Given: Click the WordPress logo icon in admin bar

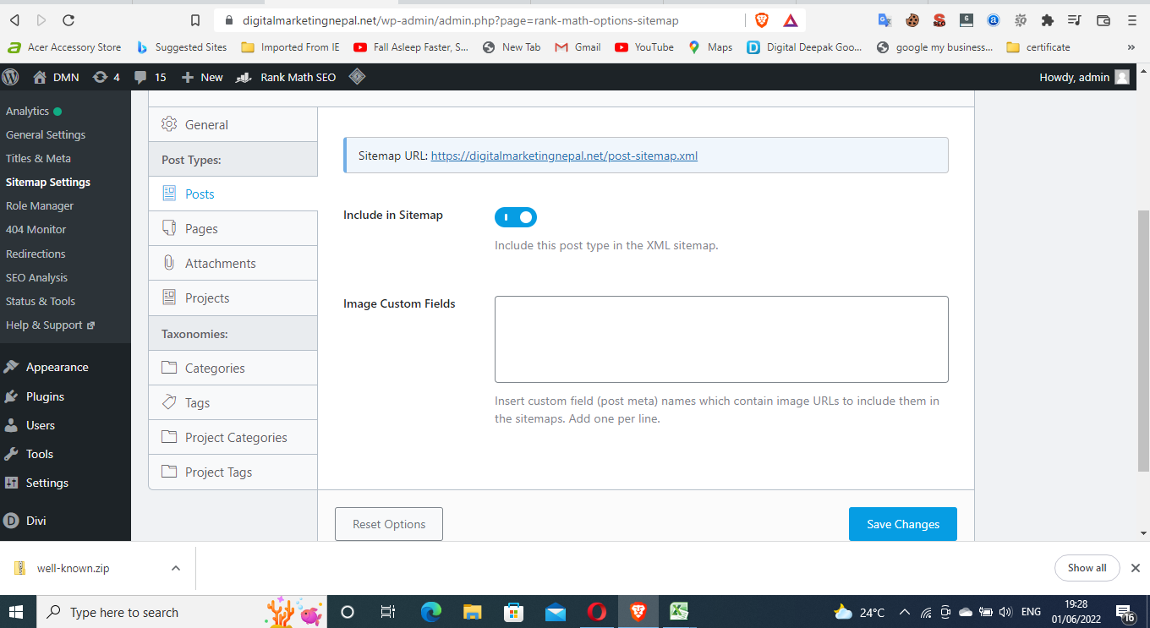Looking at the screenshot, I should tap(11, 77).
